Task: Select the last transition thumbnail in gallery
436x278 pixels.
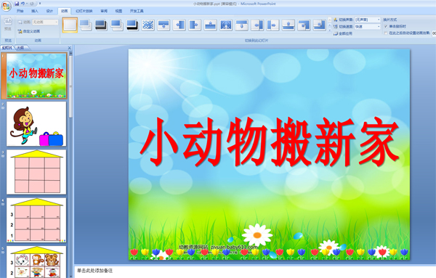Action: click(x=319, y=25)
